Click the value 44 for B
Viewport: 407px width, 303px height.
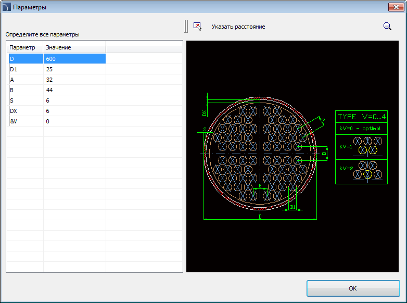(x=74, y=90)
